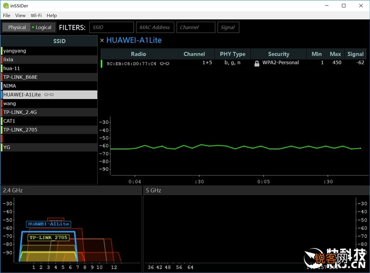Click the PHY type value b, g, n

point(233,62)
